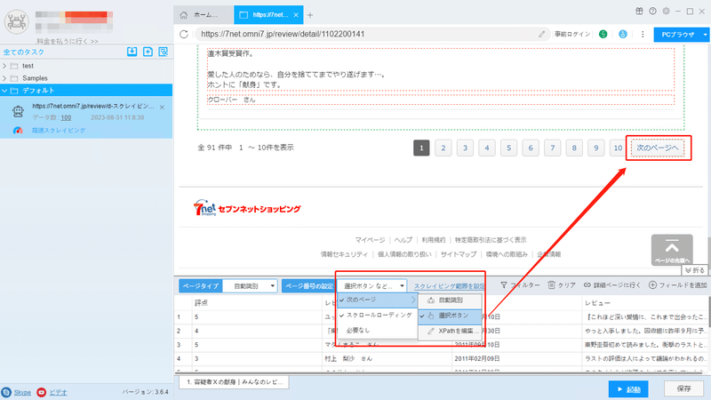Go to page 5 in pagination

pyautogui.click(x=508, y=148)
